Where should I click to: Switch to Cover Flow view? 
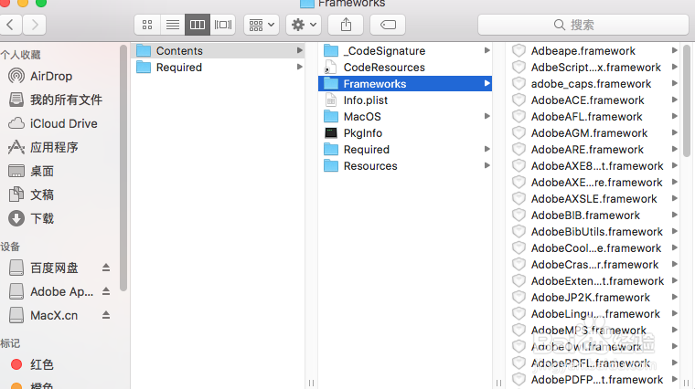click(x=222, y=25)
